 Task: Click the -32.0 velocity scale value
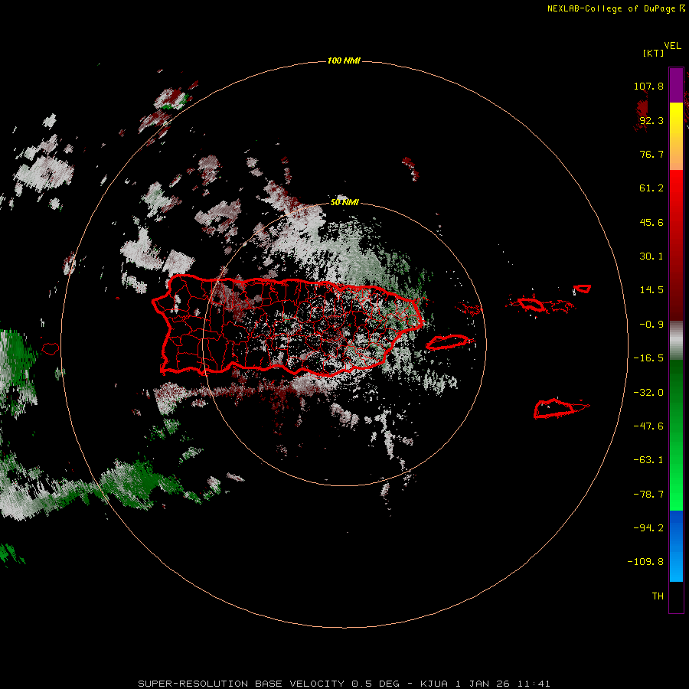[648, 393]
